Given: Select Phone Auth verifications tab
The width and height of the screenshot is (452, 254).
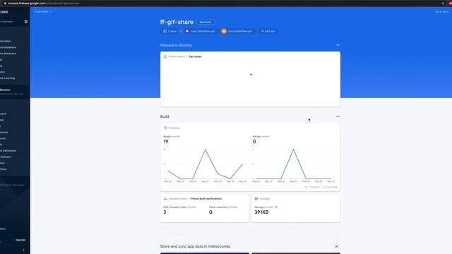Looking at the screenshot, I should (206, 199).
